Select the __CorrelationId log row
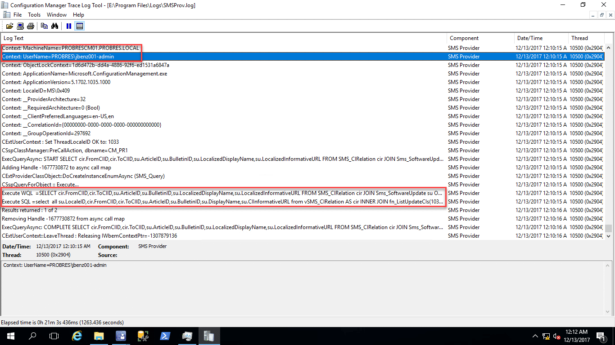Viewport: 615px width, 345px height. click(x=302, y=125)
